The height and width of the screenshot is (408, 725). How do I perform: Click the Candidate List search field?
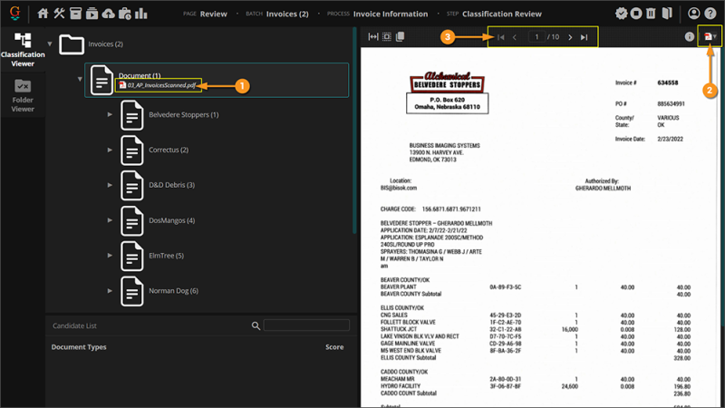tap(306, 325)
